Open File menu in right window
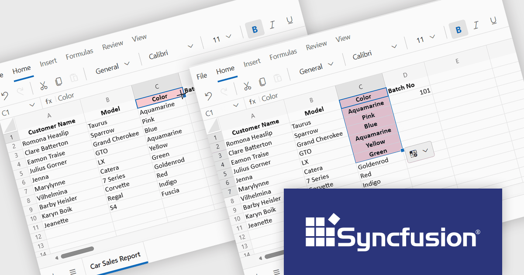This screenshot has width=524, height=275. pos(202,76)
